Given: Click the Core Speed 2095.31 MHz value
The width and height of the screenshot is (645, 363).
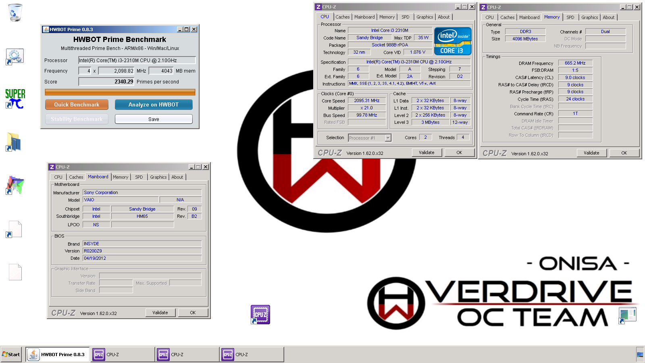Looking at the screenshot, I should pos(367,100).
